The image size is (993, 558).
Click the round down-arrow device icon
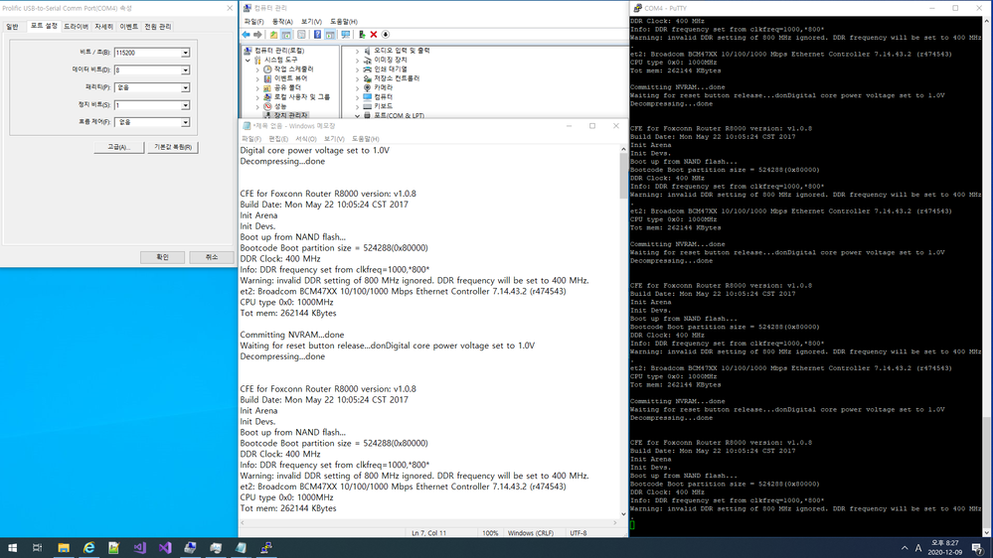click(385, 35)
